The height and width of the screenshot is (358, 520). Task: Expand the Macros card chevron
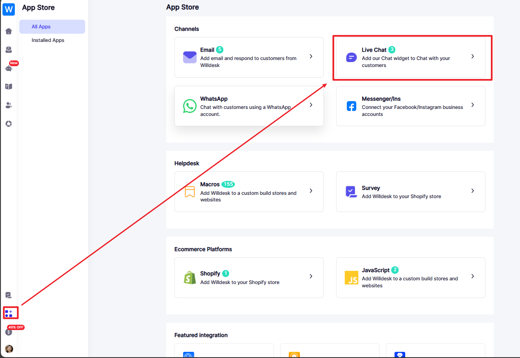[311, 191]
